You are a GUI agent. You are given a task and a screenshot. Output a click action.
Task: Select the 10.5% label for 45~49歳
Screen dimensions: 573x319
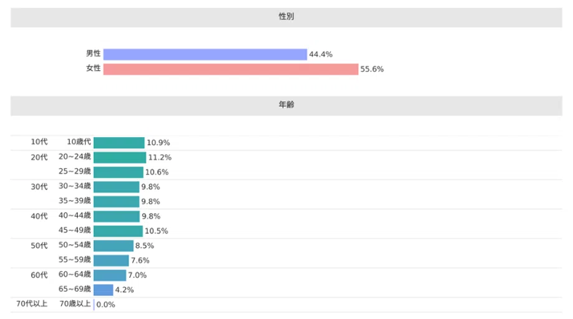point(156,231)
